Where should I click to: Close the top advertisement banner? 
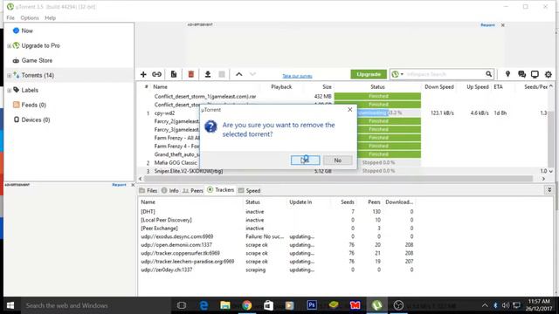(x=503, y=25)
